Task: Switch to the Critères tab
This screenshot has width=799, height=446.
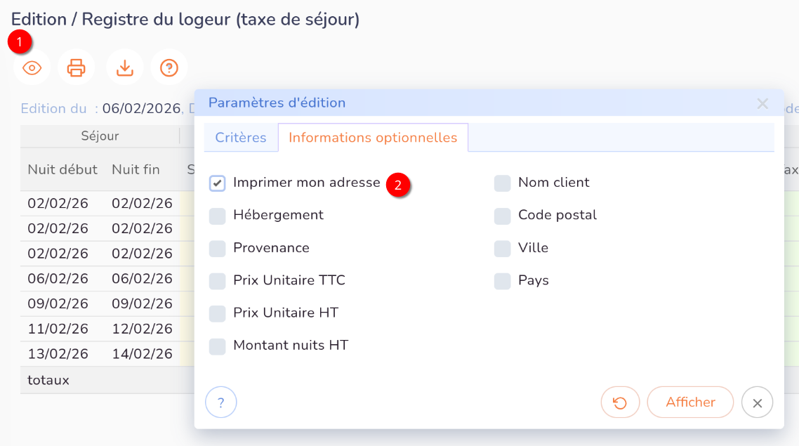Action: coord(241,138)
